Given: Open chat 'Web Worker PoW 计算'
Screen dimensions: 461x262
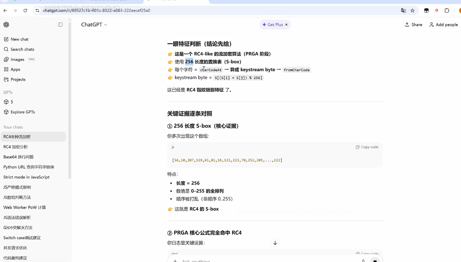Looking at the screenshot, I should click(33, 207).
